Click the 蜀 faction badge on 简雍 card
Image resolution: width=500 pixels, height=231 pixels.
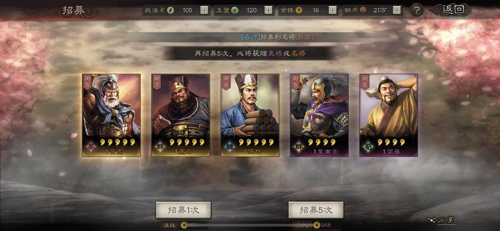pyautogui.click(x=368, y=147)
